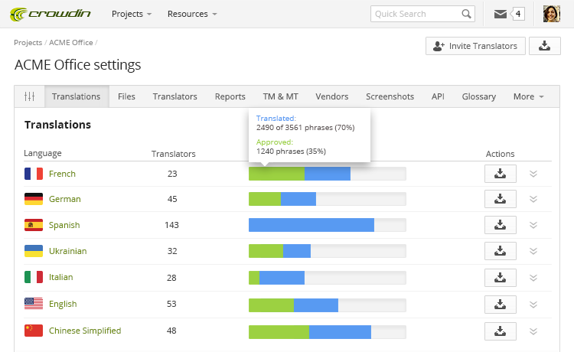Click the Translators column header
The image size is (574, 352).
(x=174, y=154)
